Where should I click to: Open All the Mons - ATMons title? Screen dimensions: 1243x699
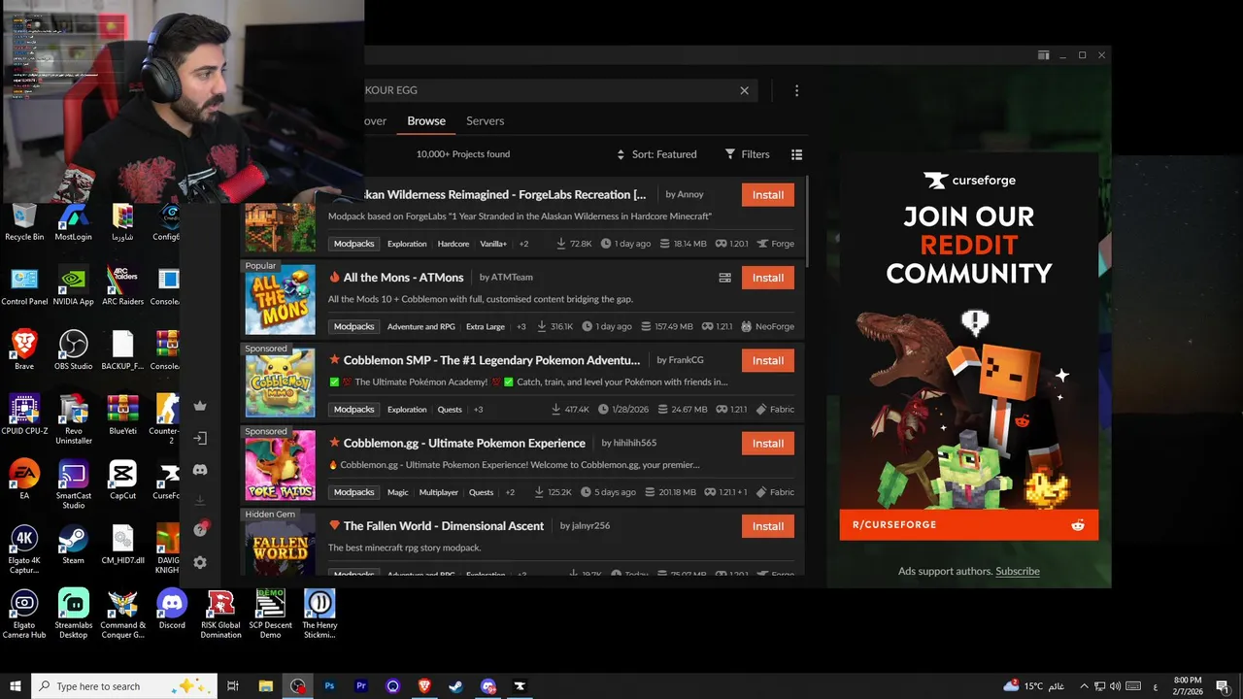pos(403,278)
